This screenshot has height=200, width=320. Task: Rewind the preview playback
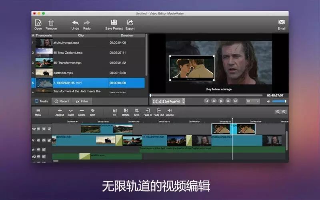coord(214,101)
